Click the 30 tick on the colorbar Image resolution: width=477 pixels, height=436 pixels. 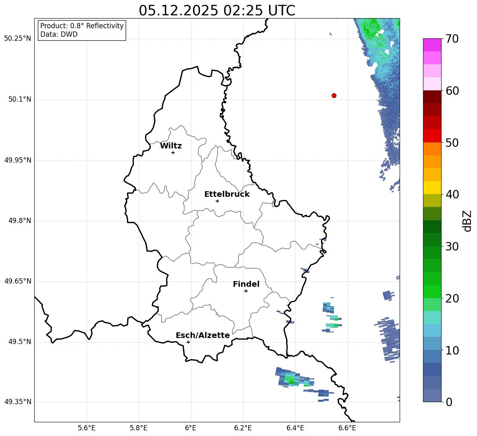click(x=452, y=246)
